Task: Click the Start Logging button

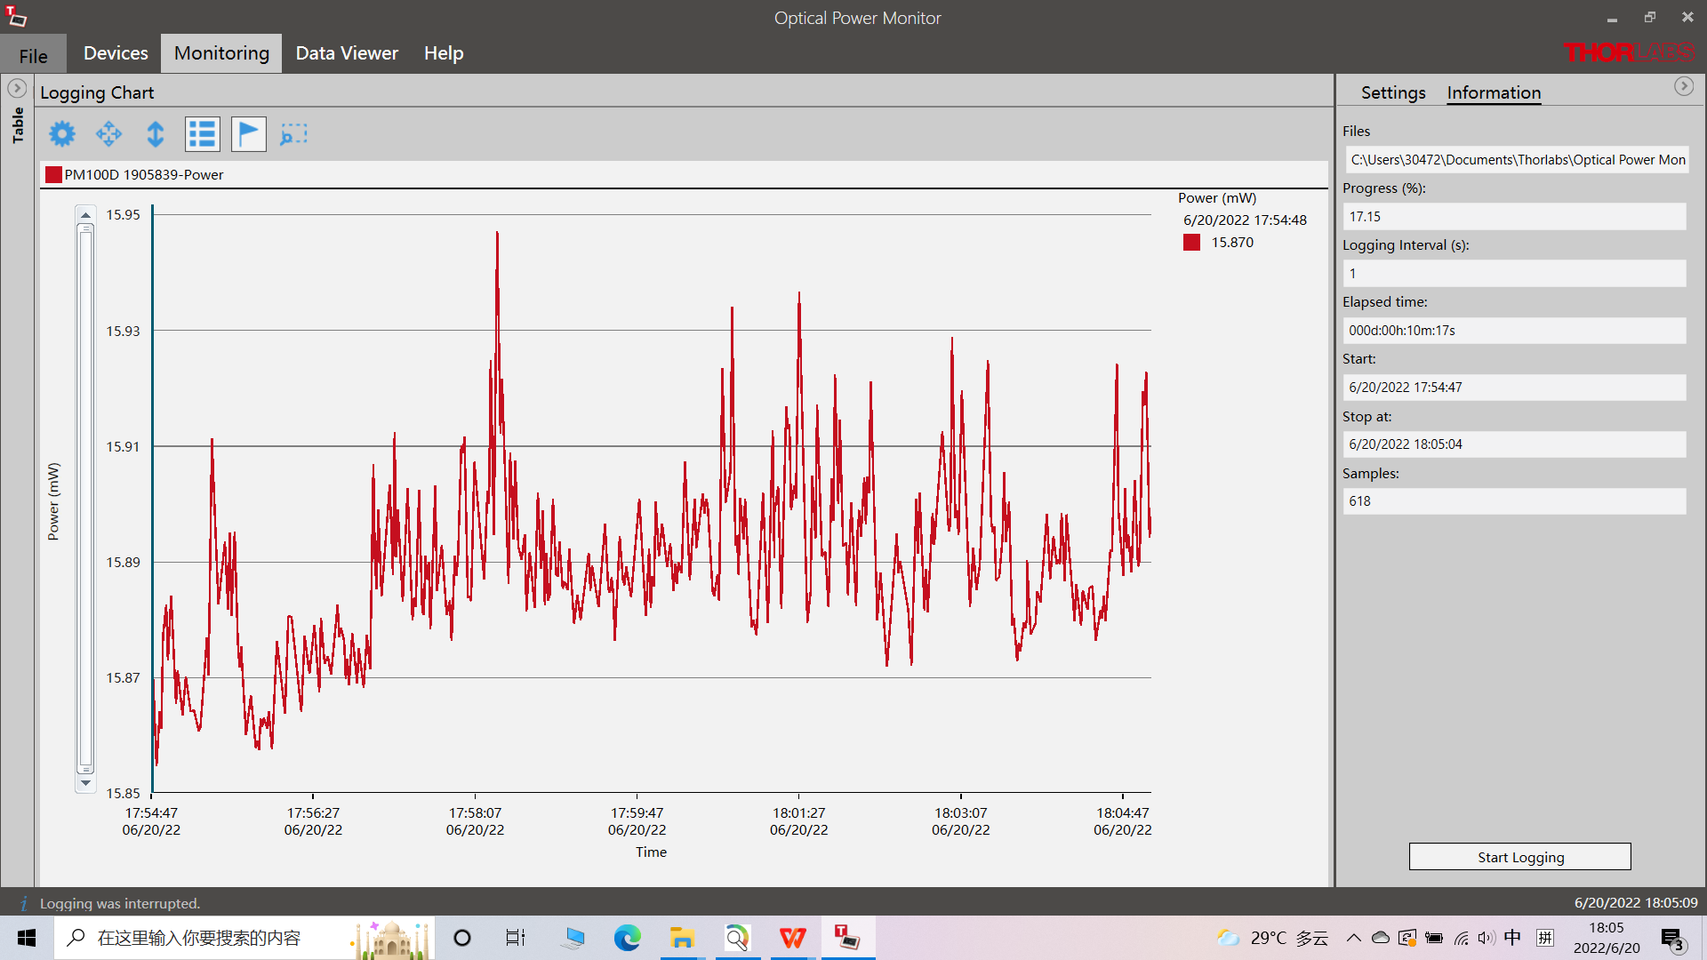Action: click(x=1519, y=857)
